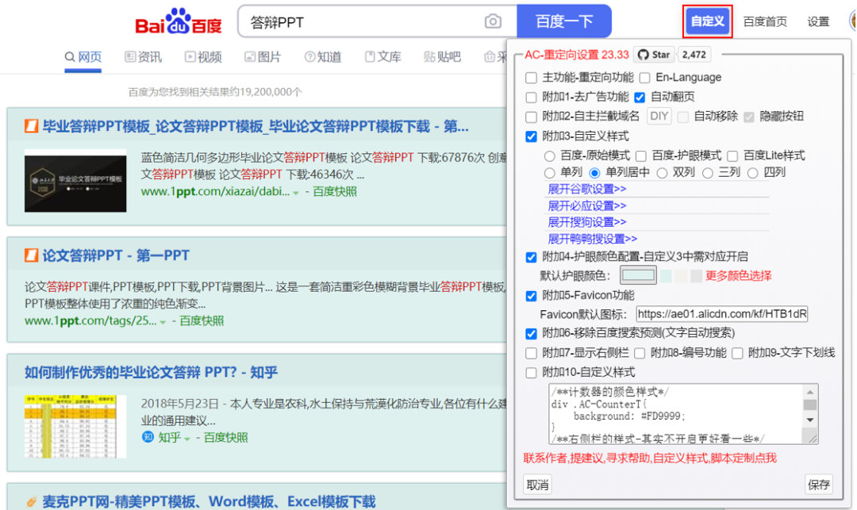Expand 展开谷歌设置 section

point(586,189)
